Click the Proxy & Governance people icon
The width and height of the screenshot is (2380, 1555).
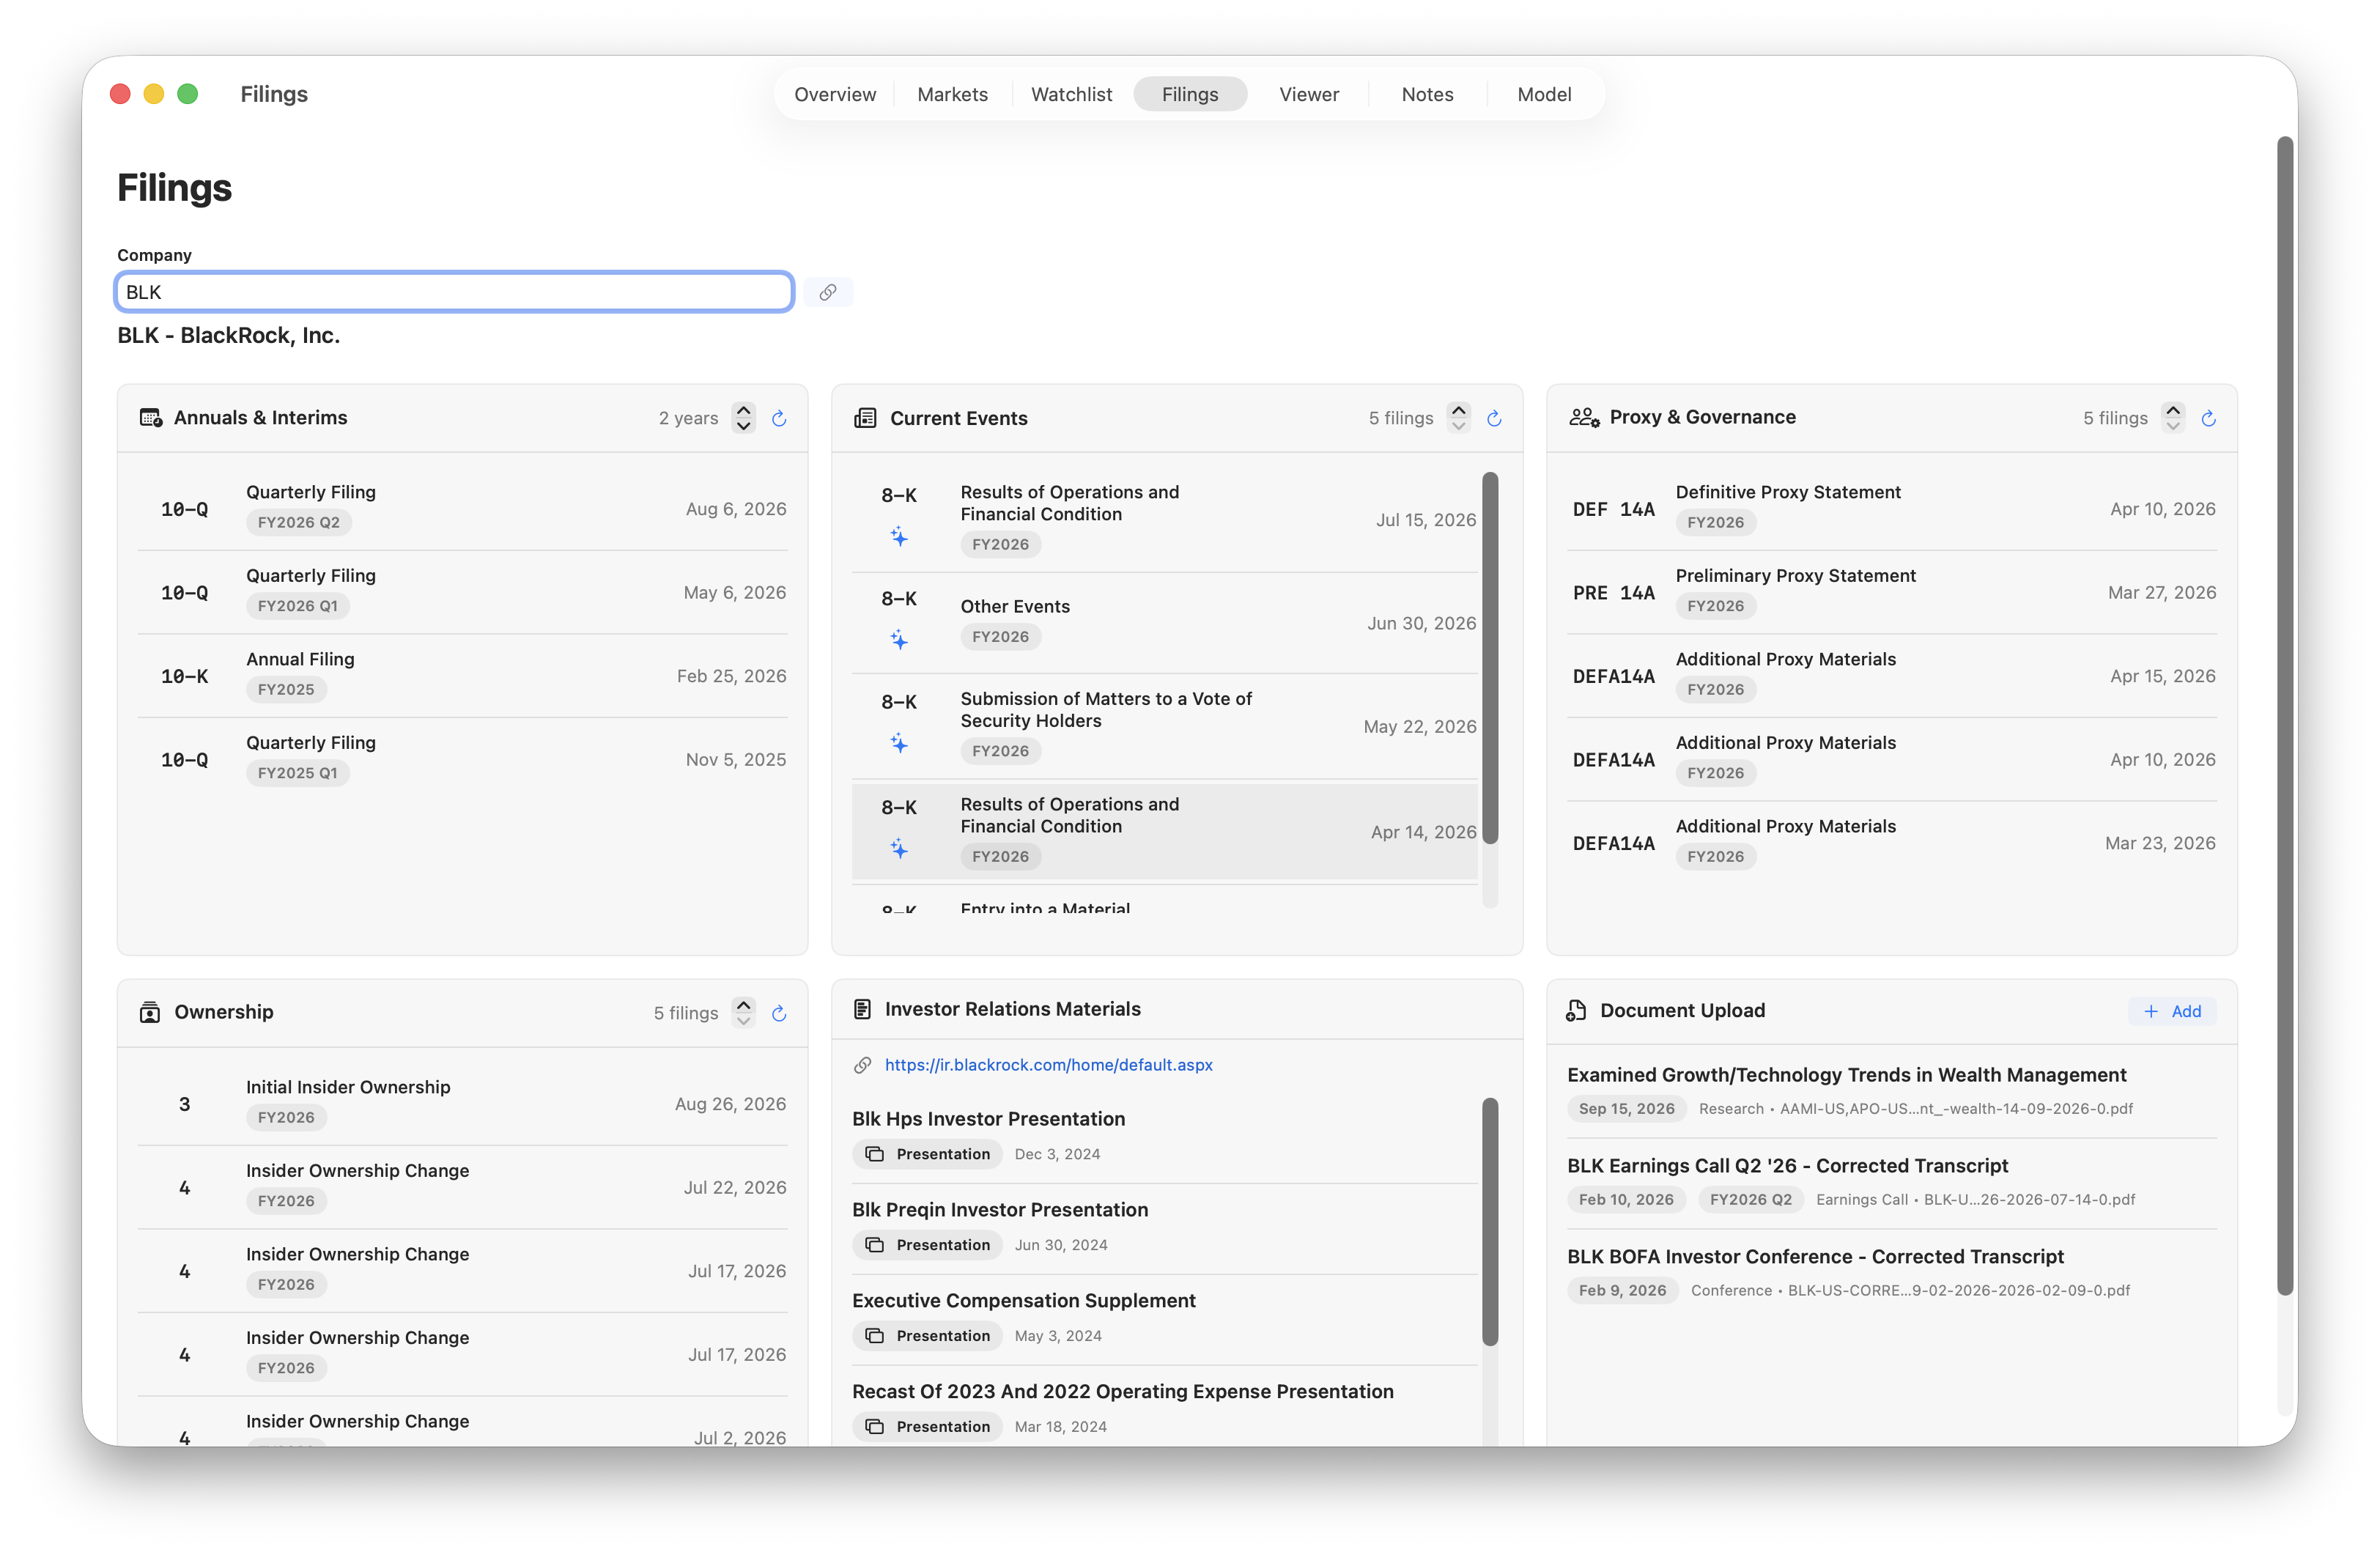(1584, 417)
